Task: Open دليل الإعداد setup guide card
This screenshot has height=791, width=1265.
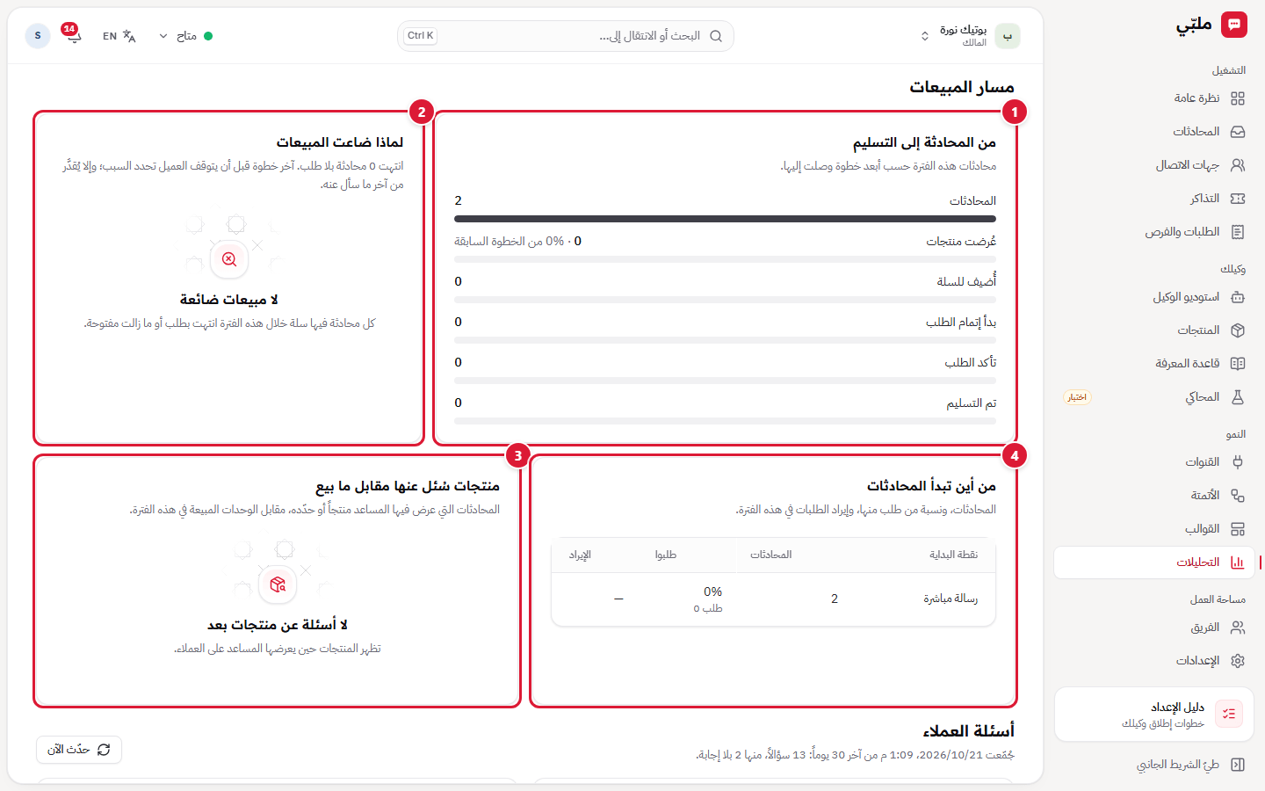Action: click(1153, 715)
